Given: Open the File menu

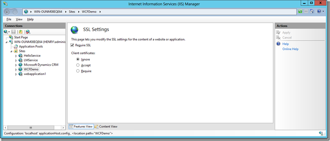Looking at the screenshot, I should tap(9, 19).
